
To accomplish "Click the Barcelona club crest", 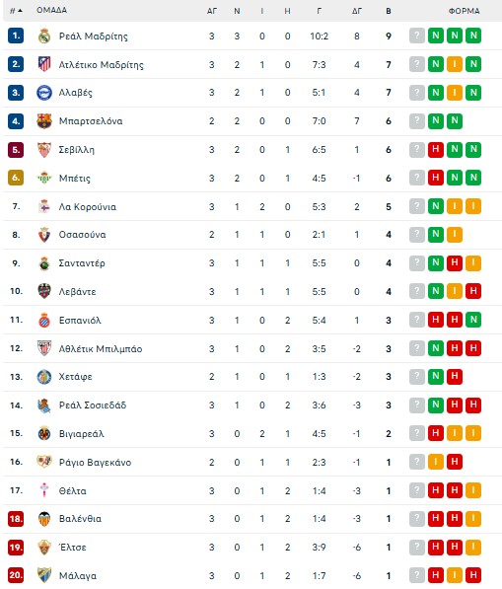I will point(44,121).
